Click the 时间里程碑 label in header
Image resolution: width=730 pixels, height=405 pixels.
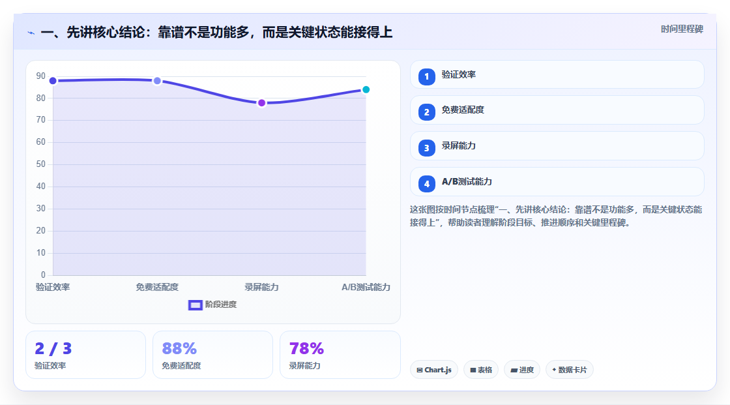coord(682,29)
